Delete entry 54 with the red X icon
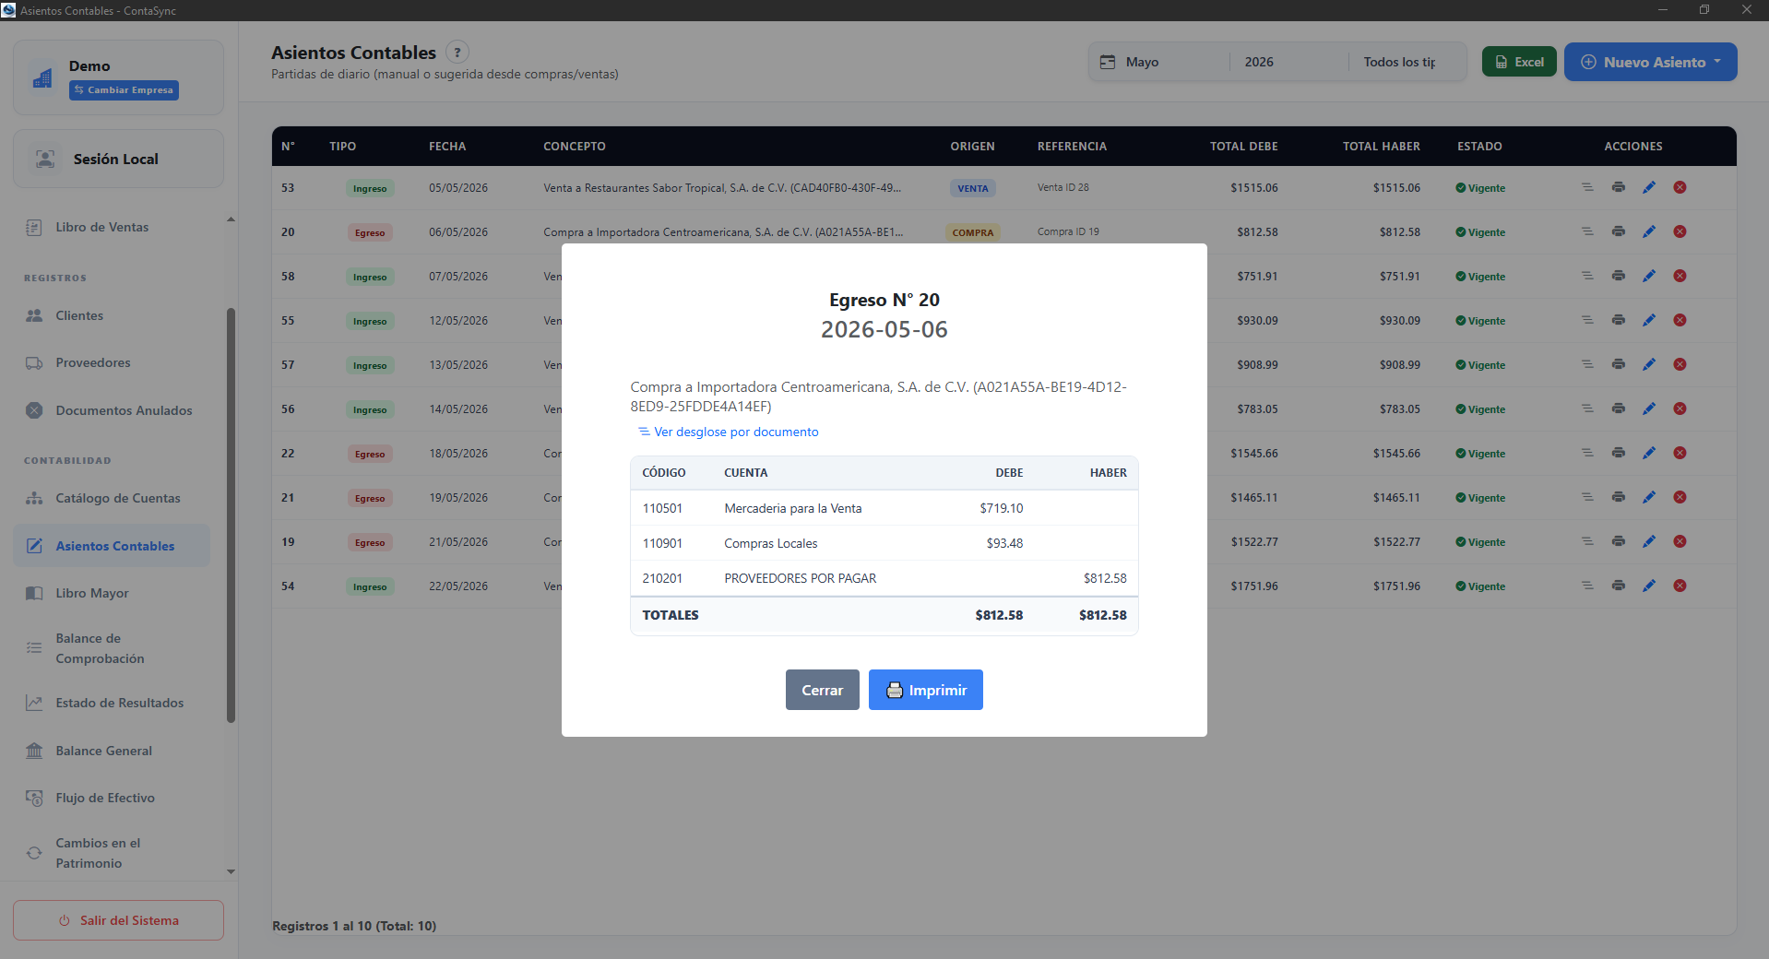This screenshot has height=959, width=1769. 1680,586
